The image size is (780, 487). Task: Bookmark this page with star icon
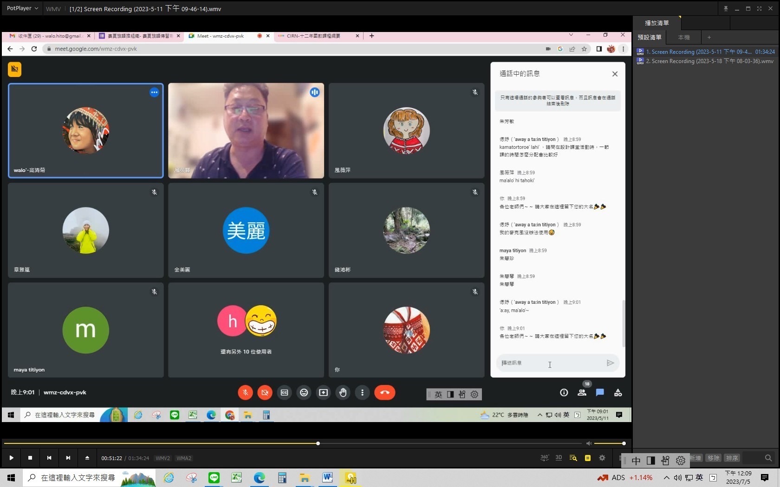[x=584, y=49]
